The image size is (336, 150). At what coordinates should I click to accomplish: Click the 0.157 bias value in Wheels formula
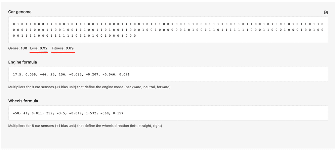point(118,113)
